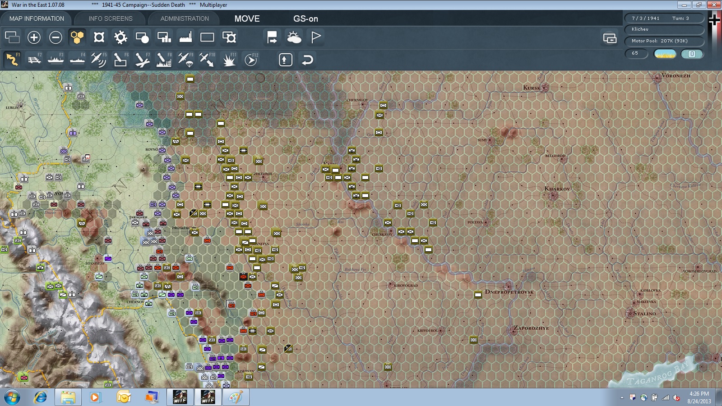Click the MOVE mode label

(247, 18)
